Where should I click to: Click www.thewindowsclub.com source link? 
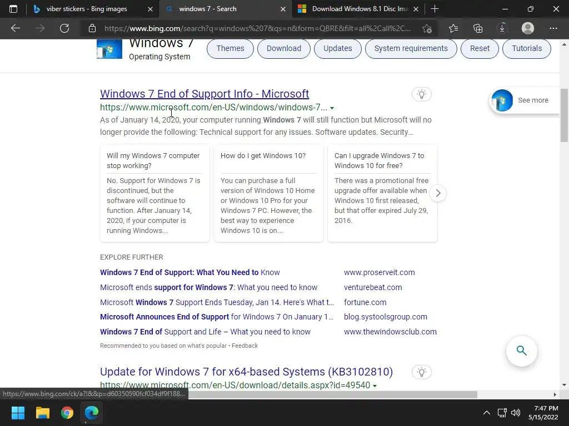pyautogui.click(x=390, y=332)
